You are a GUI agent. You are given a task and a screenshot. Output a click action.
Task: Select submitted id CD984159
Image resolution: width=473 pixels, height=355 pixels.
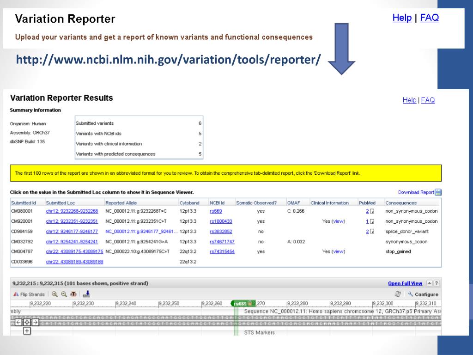[x=22, y=232]
